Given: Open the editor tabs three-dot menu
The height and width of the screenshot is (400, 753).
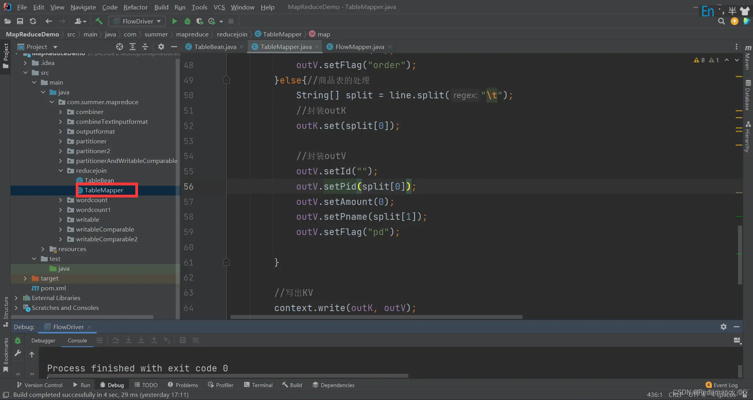Looking at the screenshot, I should point(736,47).
